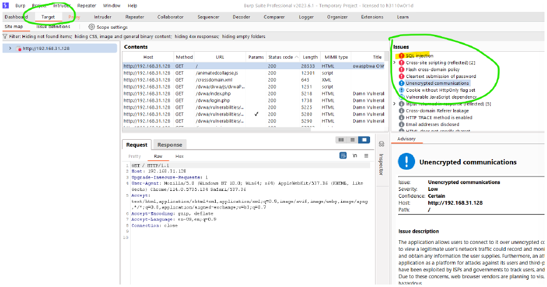Sort contents by Params column header

coord(256,57)
